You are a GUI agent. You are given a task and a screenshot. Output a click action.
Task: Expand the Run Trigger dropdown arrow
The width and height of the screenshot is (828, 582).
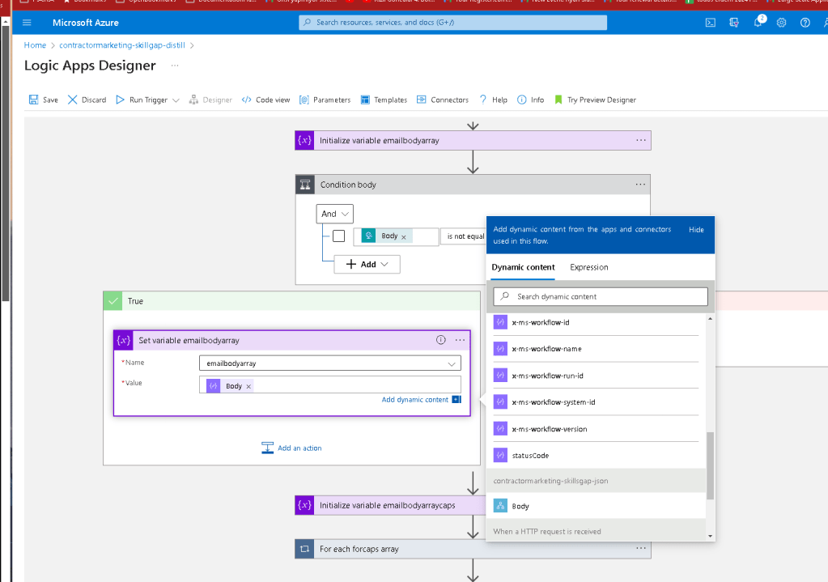pos(176,100)
